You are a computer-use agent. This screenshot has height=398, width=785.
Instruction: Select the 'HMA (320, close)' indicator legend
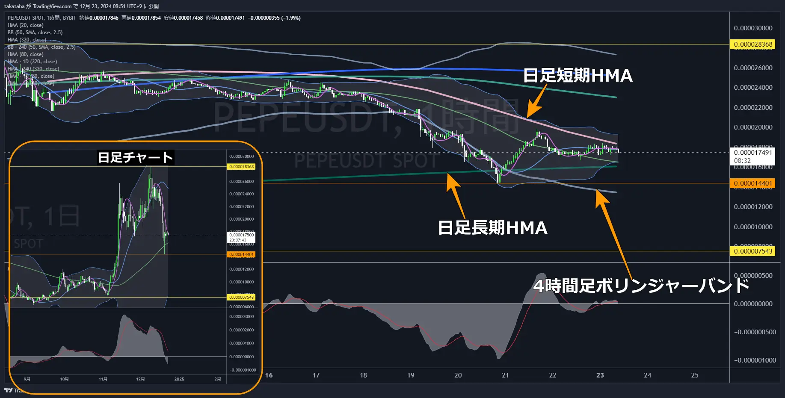pyautogui.click(x=27, y=40)
